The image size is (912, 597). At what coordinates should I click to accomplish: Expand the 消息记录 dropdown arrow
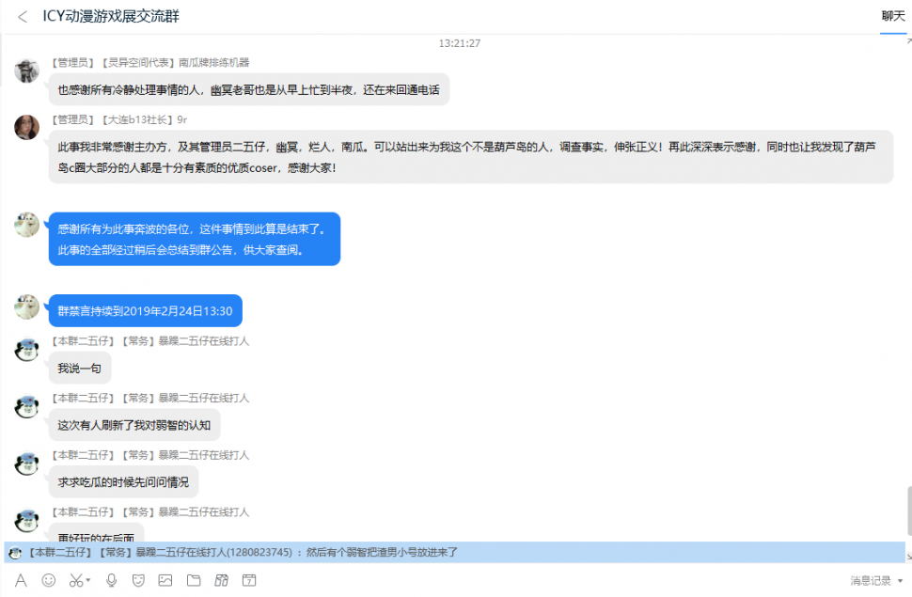(x=901, y=581)
